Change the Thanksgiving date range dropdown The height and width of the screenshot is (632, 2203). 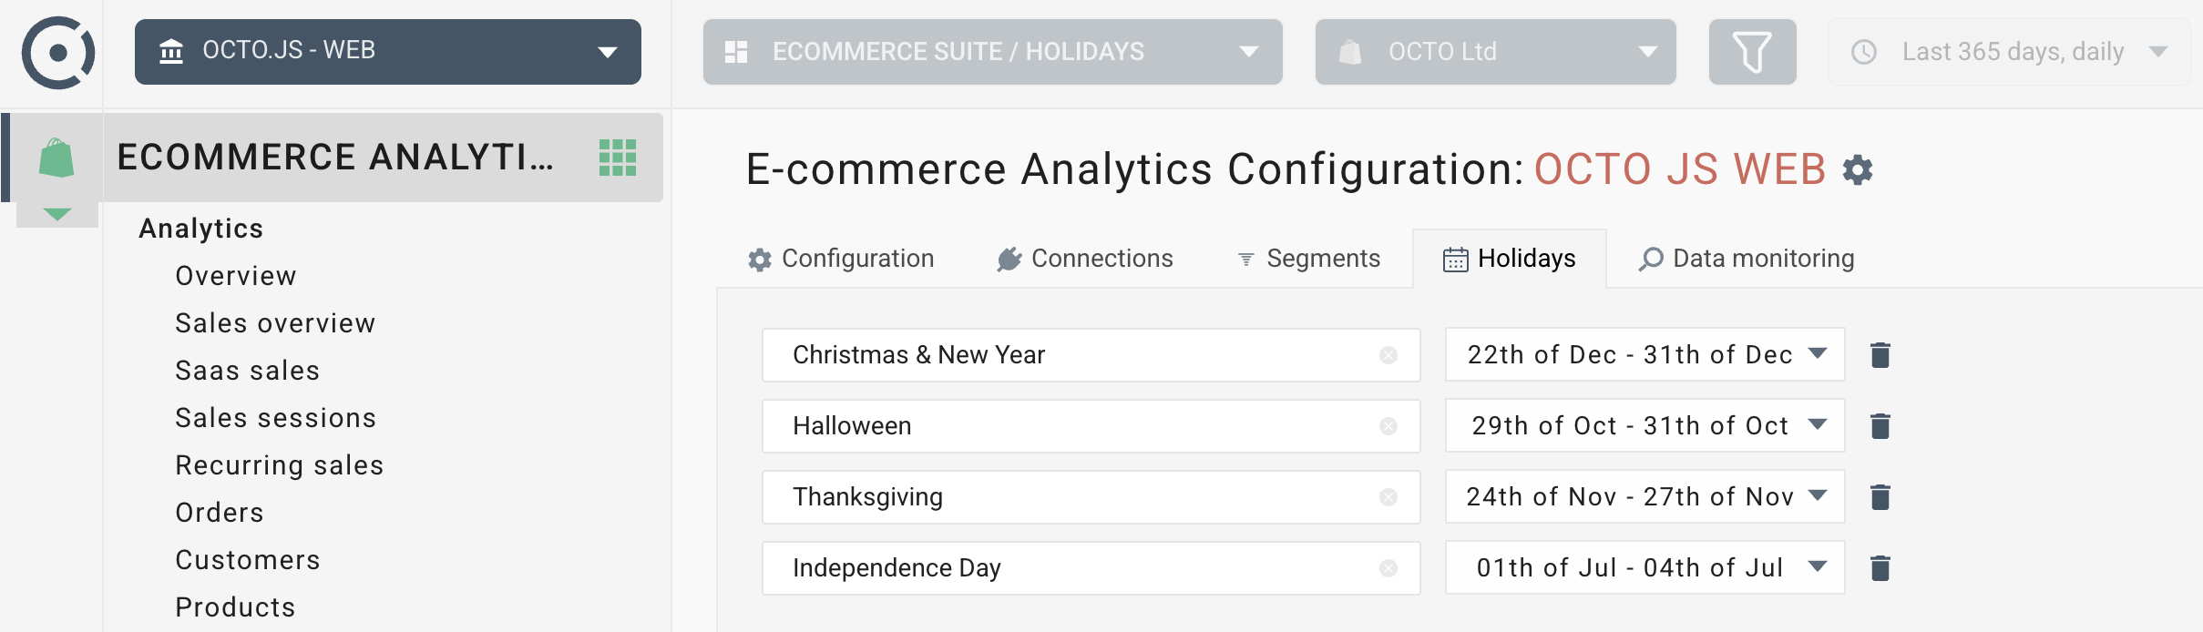[1644, 497]
